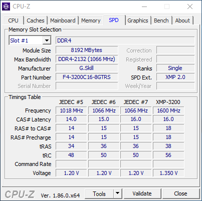
Task: Click the CPU-Z app icon in title bar
Action: click(6, 6)
